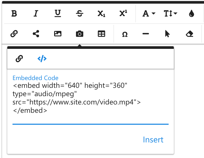Toggle bold formatting
The width and height of the screenshot is (204, 158).
pyautogui.click(x=14, y=14)
